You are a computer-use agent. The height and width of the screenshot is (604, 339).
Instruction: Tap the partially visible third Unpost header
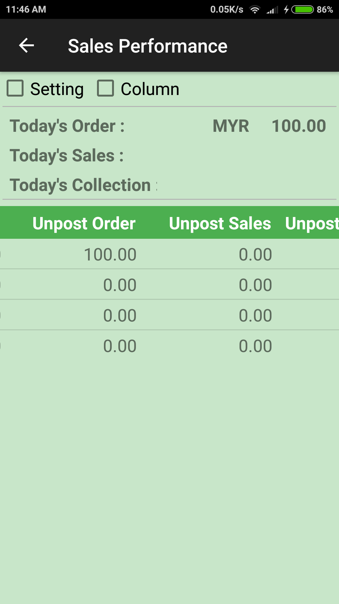(x=312, y=223)
